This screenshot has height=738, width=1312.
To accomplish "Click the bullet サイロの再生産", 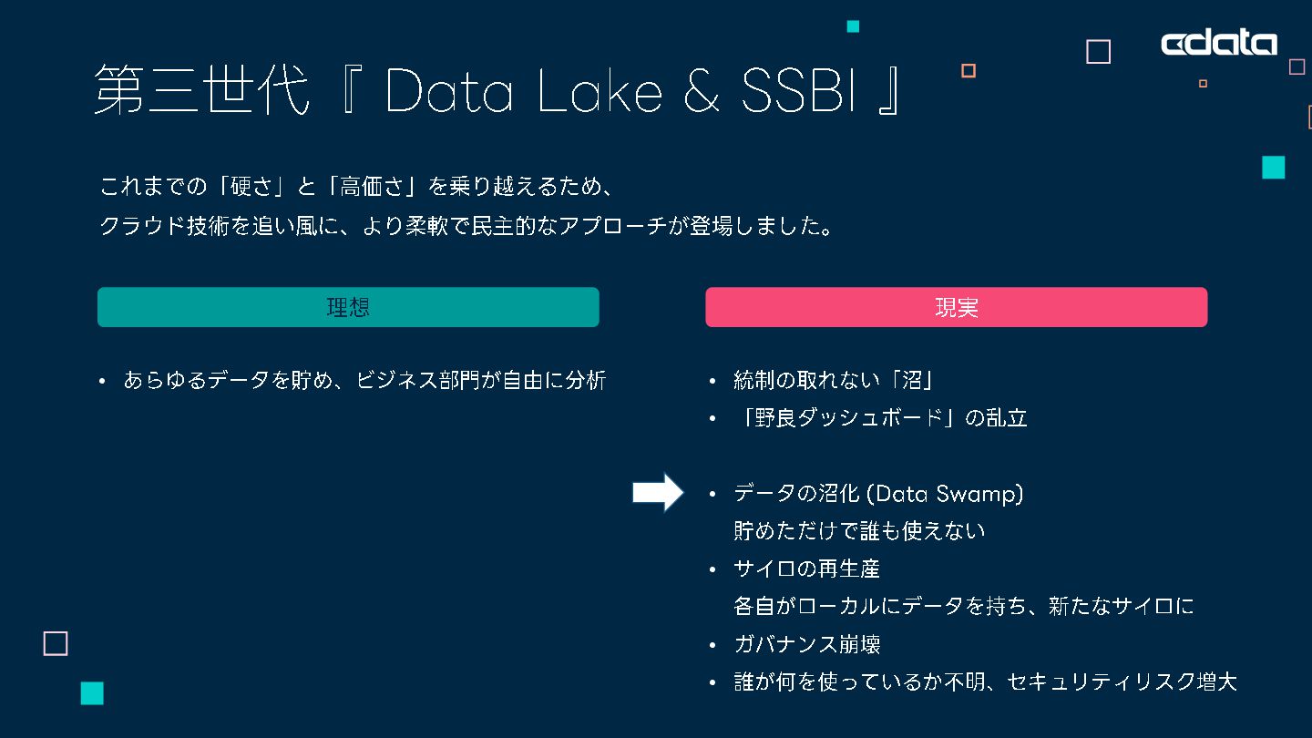I will (806, 569).
